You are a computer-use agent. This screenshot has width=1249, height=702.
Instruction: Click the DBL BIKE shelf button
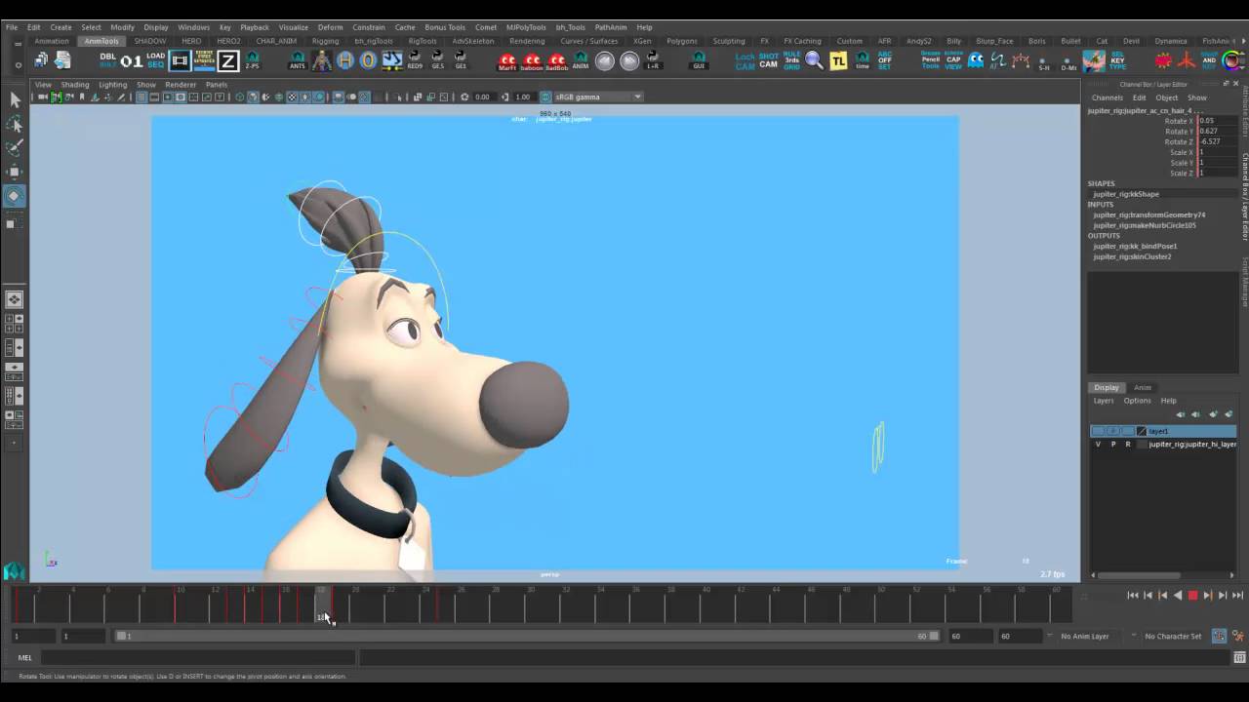click(107, 60)
